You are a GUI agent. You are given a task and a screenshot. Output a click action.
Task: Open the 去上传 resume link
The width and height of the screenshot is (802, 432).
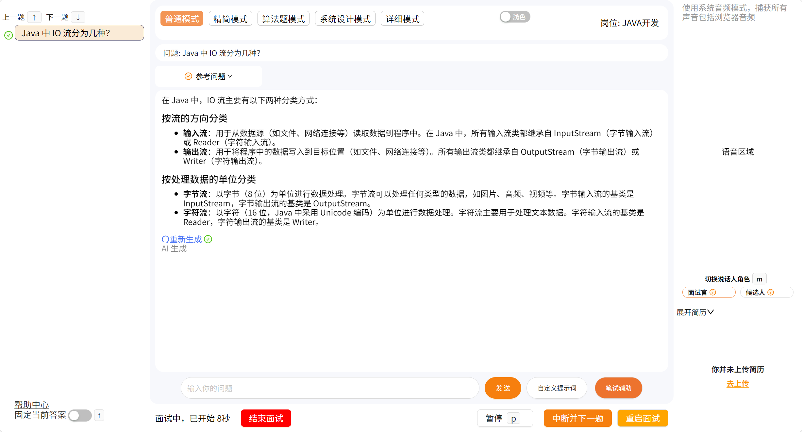pyautogui.click(x=738, y=384)
